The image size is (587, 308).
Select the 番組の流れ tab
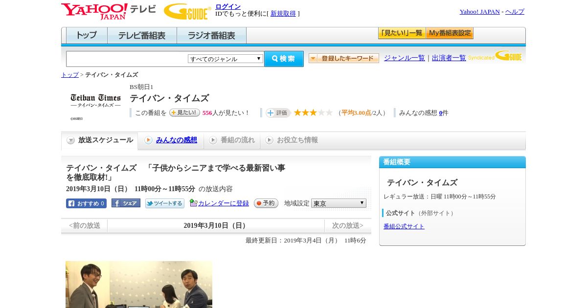click(x=232, y=140)
